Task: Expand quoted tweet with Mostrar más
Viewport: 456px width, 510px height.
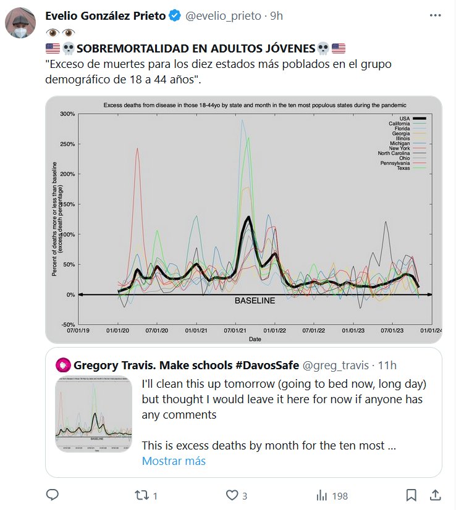Action: 174,461
